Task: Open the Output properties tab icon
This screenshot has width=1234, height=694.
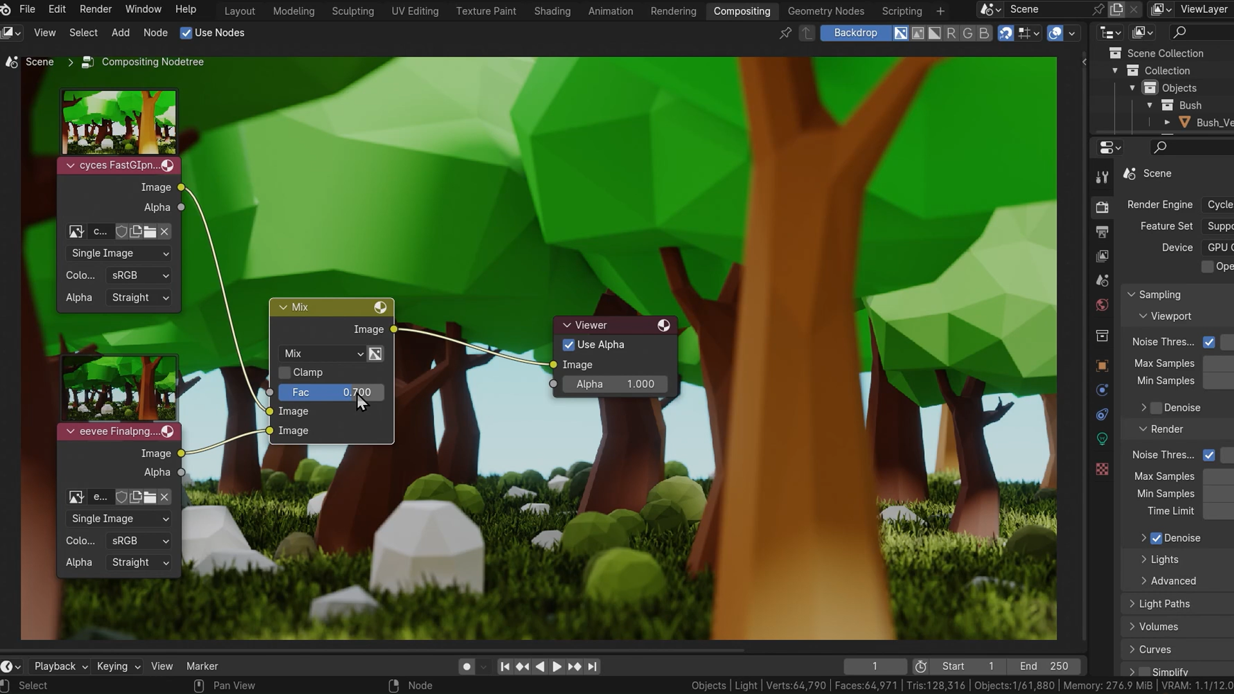Action: click(x=1102, y=231)
